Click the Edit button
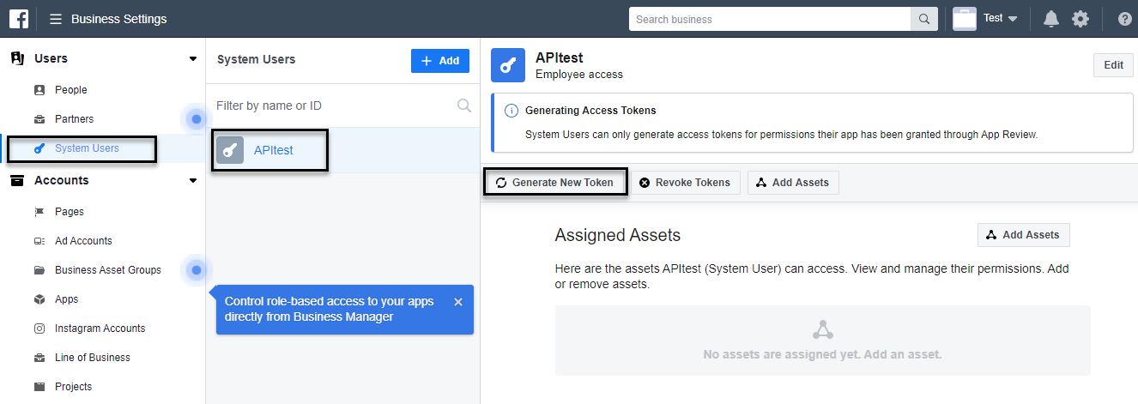Screen dimensions: 1138x404 [1113, 65]
